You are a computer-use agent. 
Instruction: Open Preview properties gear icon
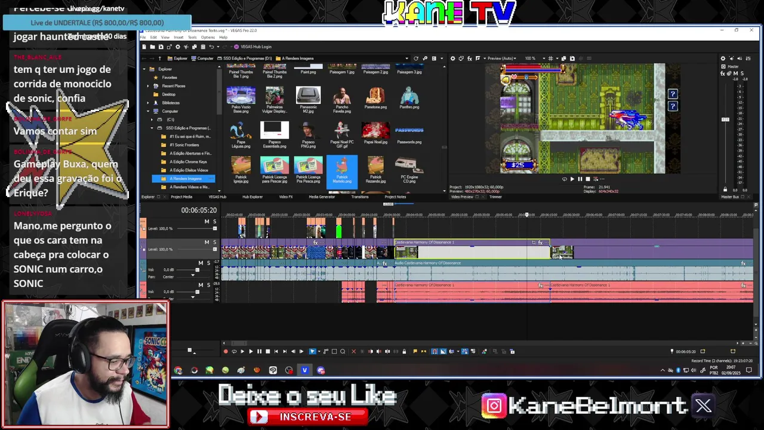[453, 58]
